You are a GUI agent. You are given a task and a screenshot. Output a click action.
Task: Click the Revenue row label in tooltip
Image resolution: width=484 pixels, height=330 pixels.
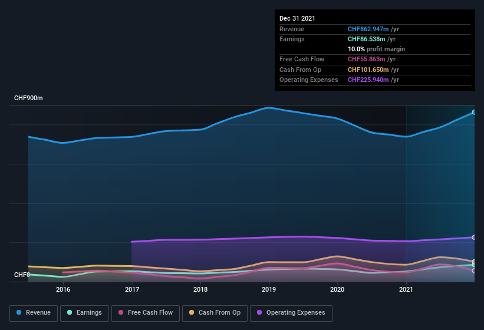point(292,29)
